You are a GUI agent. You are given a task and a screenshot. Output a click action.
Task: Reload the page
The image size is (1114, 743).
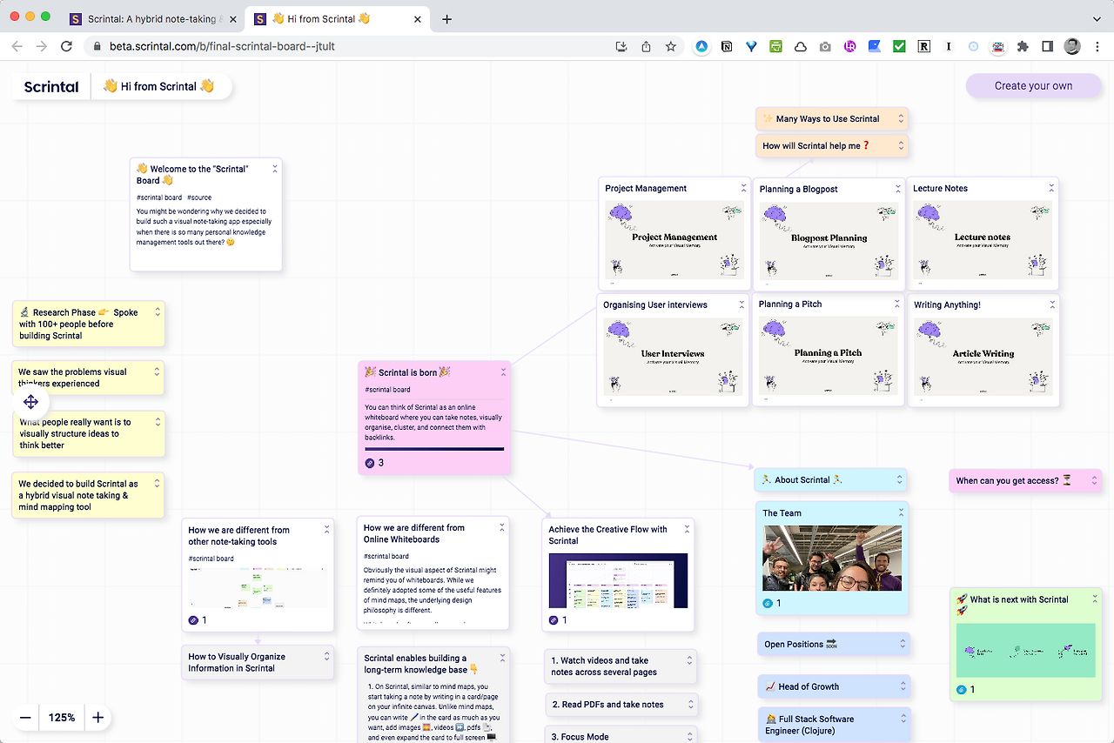coord(66,47)
